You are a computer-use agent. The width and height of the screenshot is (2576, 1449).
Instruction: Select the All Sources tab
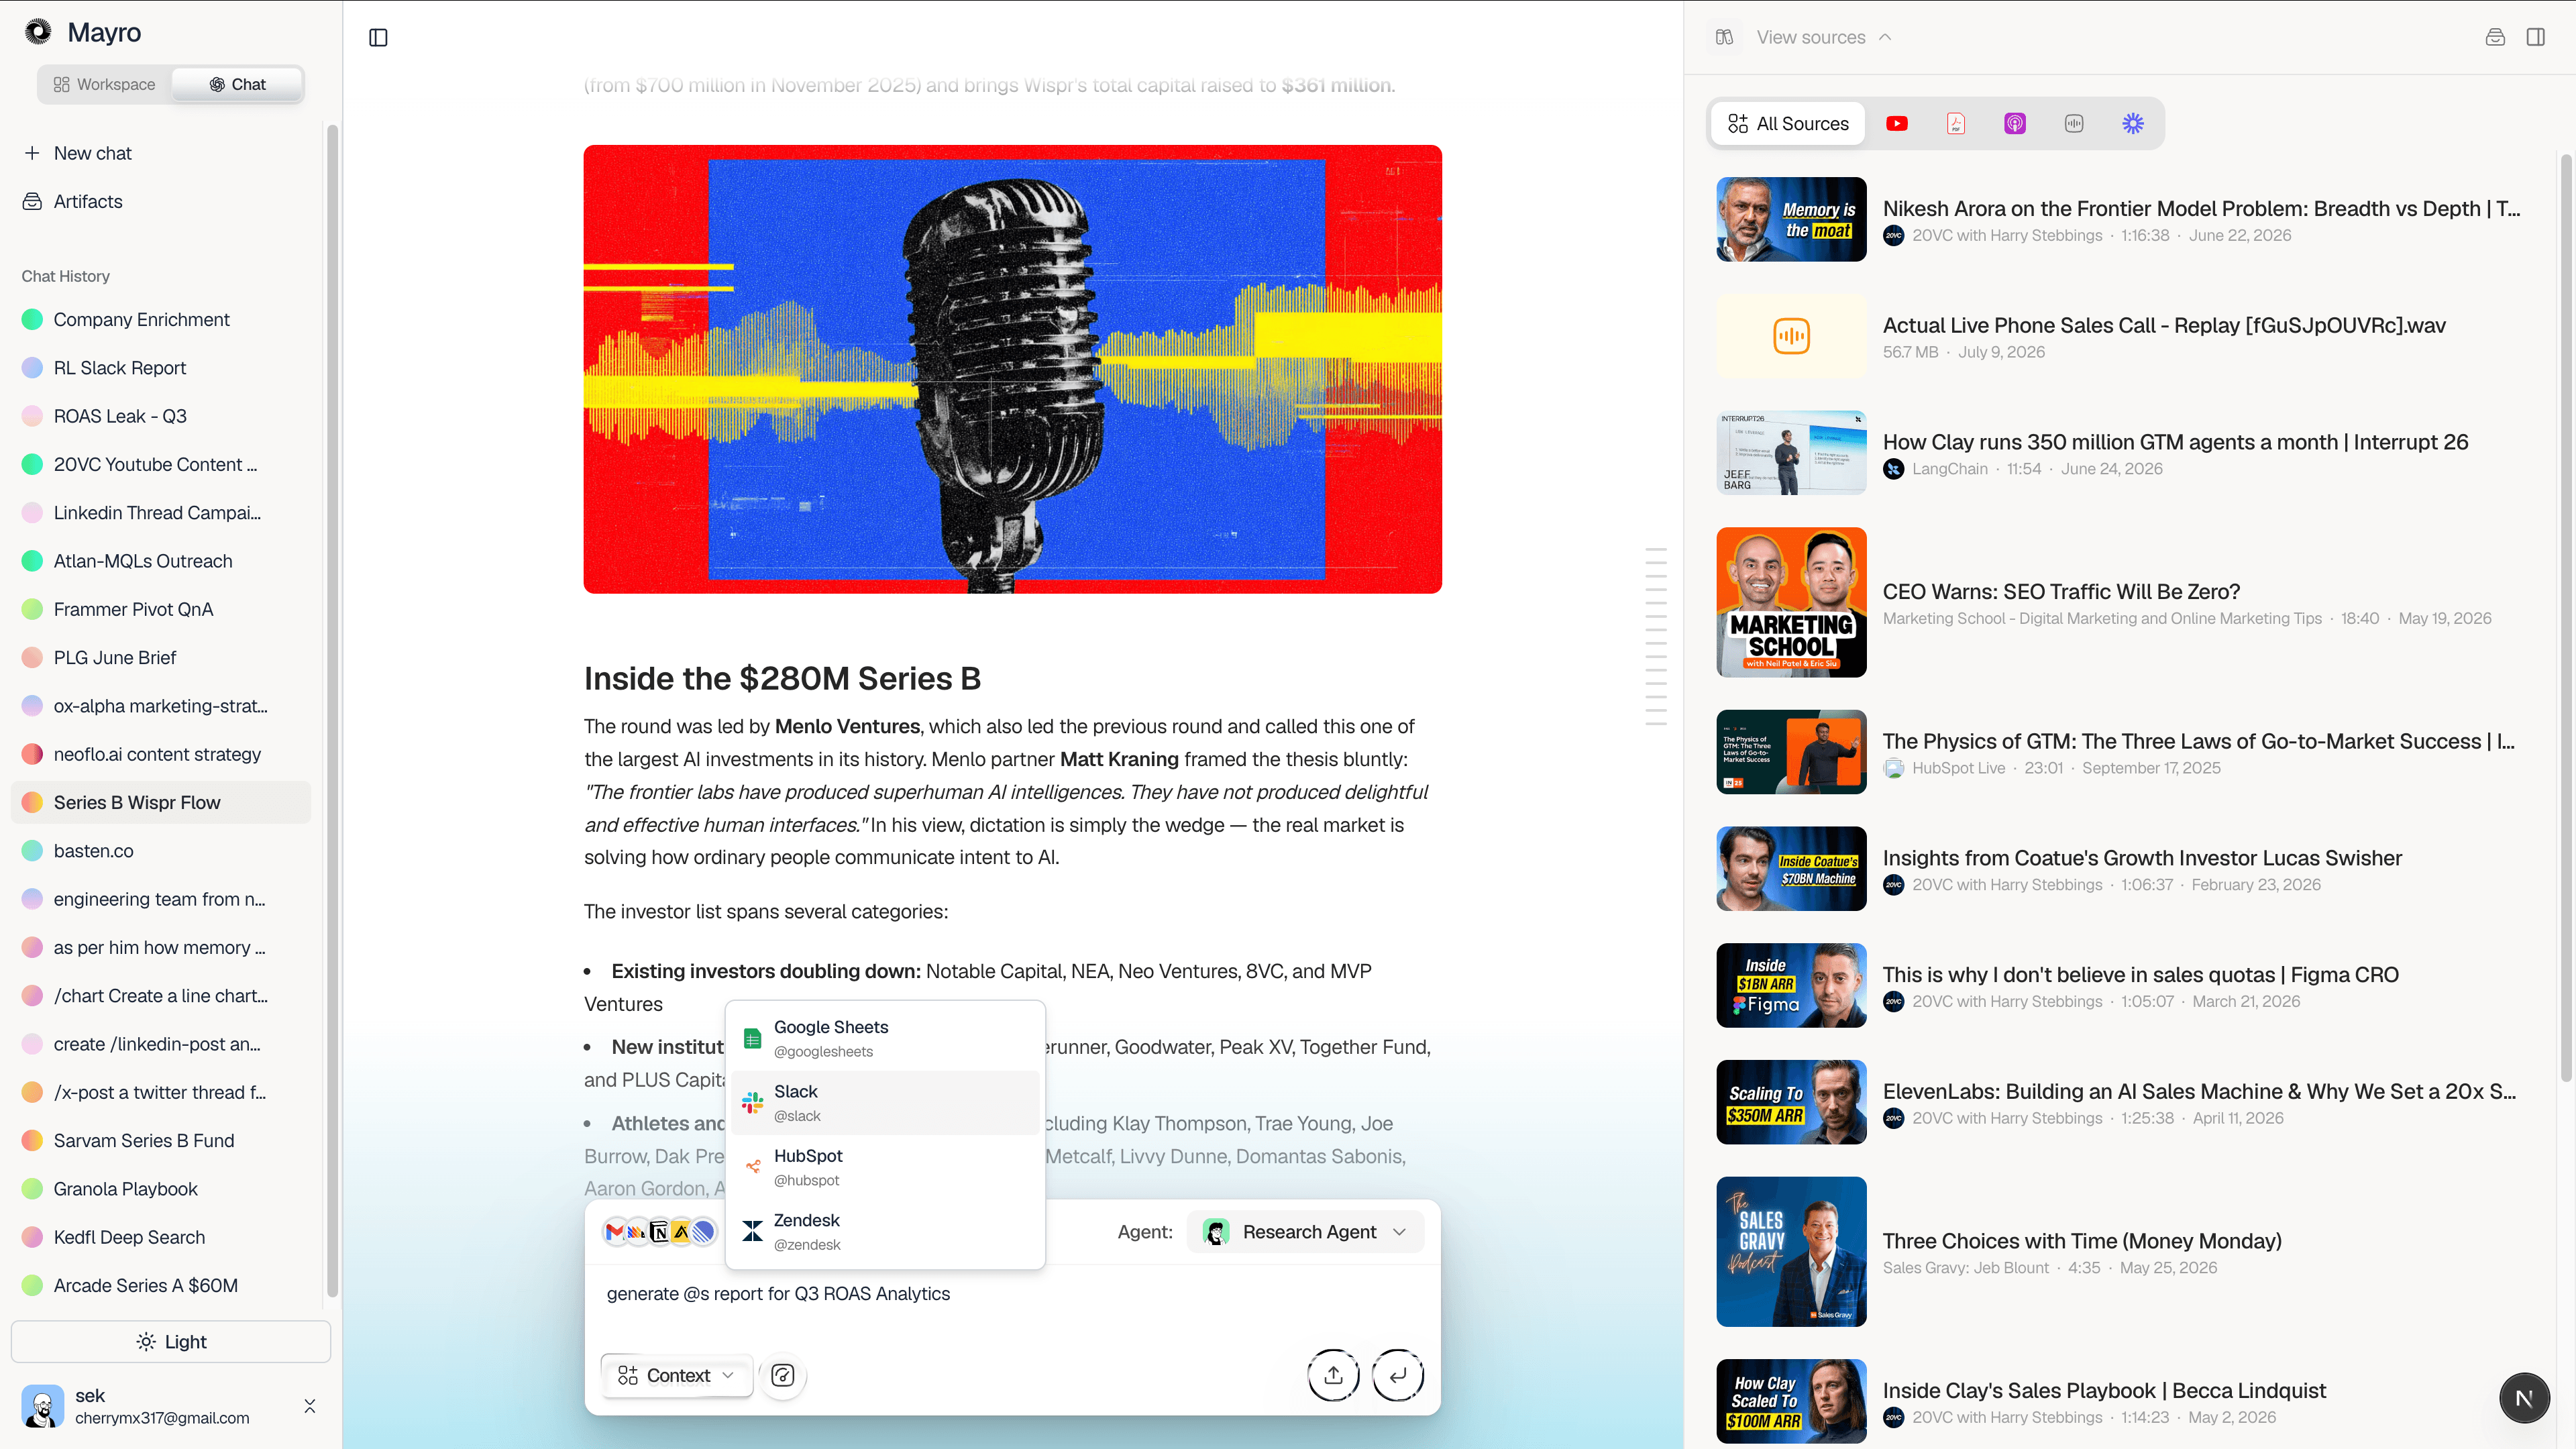(x=1787, y=123)
